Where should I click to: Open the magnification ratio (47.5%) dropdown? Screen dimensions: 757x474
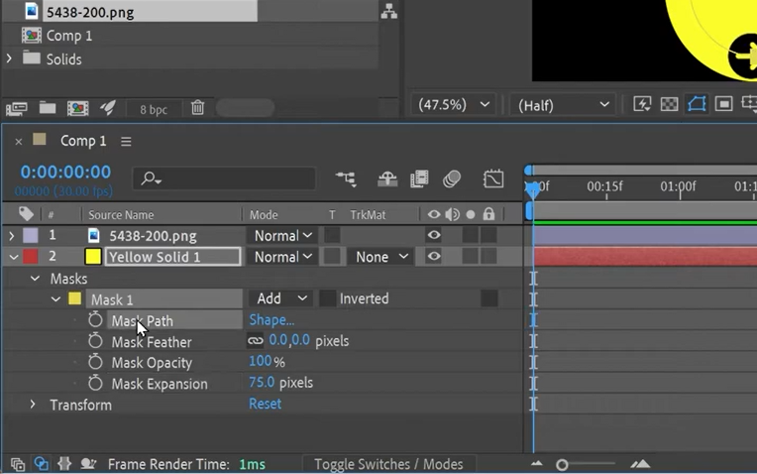click(x=453, y=105)
